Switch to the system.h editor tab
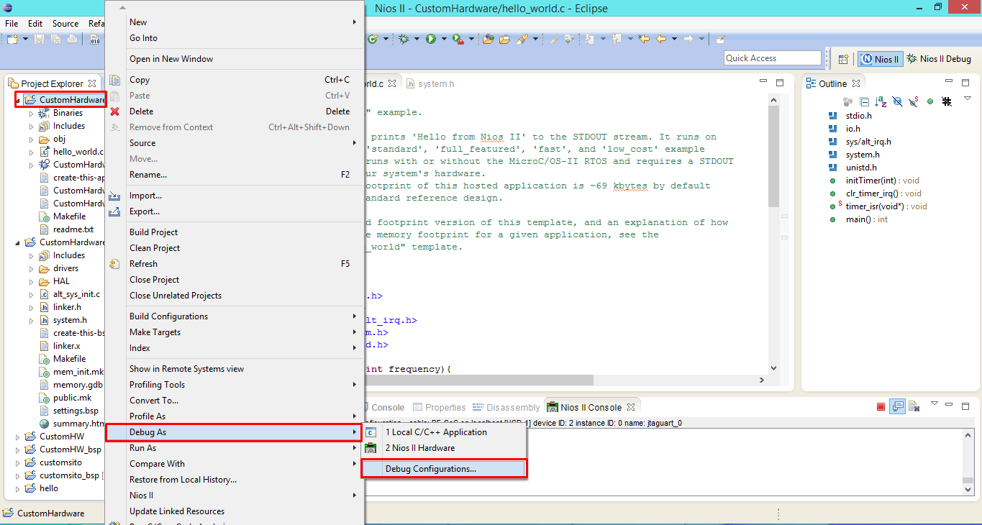This screenshot has height=525, width=982. [430, 84]
